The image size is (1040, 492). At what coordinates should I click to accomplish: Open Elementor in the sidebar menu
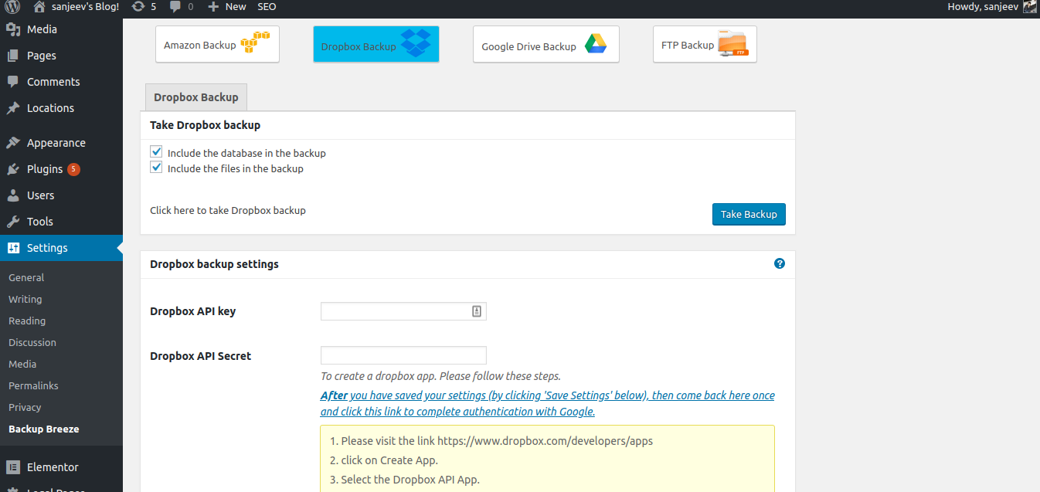(53, 467)
